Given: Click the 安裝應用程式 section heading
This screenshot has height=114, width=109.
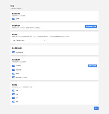Looking at the screenshot, I should [x=16, y=26].
